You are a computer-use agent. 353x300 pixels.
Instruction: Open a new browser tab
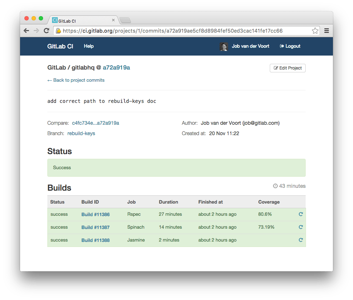click(125, 20)
